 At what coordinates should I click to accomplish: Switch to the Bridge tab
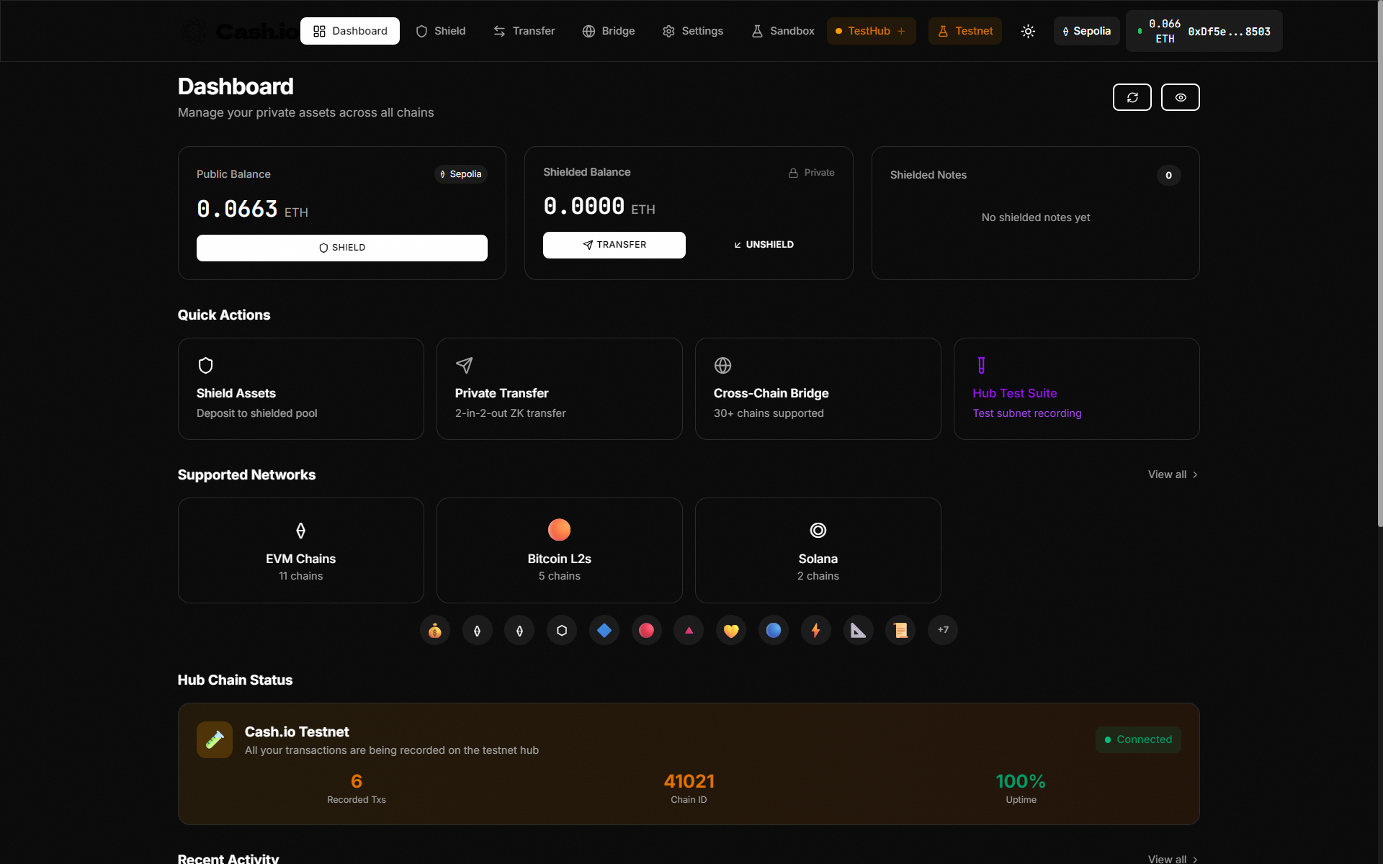pyautogui.click(x=609, y=31)
